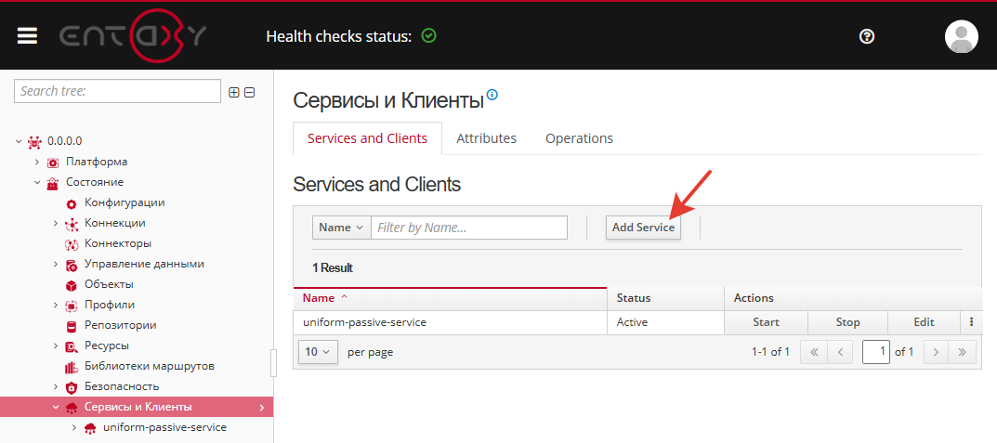Open kebab menu for uniform-passive-service row
This screenshot has height=443, width=997.
pyautogui.click(x=970, y=322)
